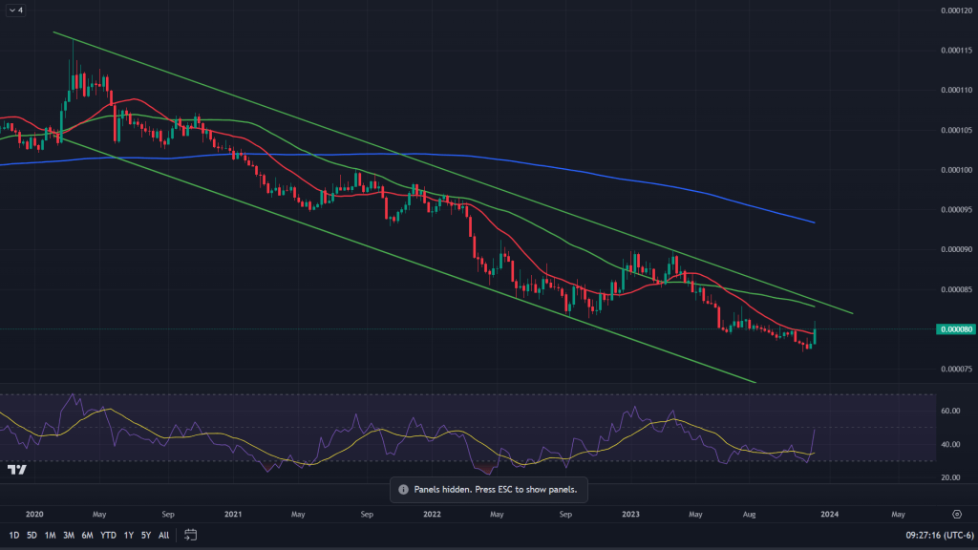
Task: Click info icon in panels hidden notice
Action: pyautogui.click(x=402, y=489)
